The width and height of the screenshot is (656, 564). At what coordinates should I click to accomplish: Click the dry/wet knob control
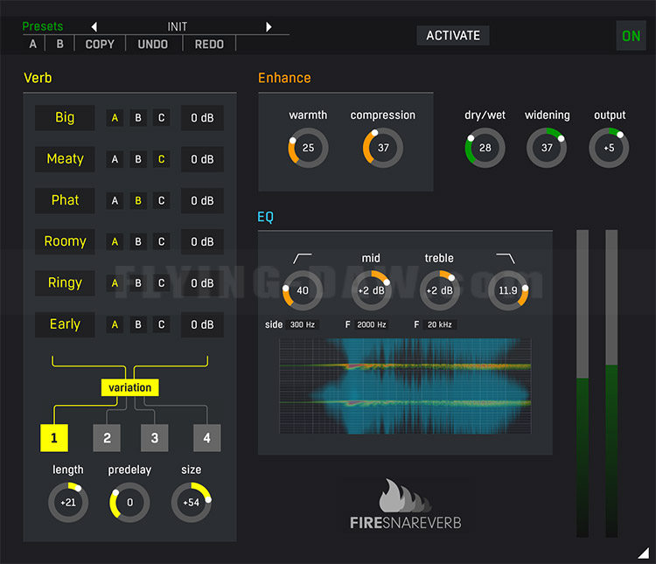(x=485, y=148)
